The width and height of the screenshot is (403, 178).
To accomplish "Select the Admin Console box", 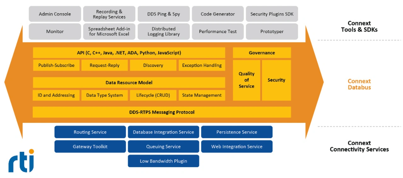I will [x=55, y=14].
